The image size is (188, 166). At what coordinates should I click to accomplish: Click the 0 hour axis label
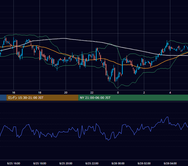[118, 93]
